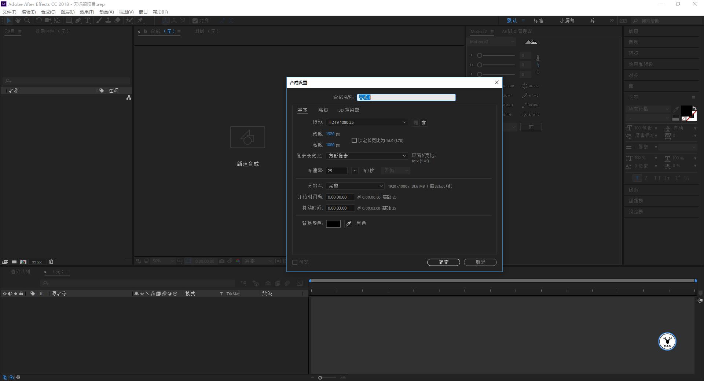This screenshot has height=381, width=704.
Task: Click the eyedropper next to background color
Action: [x=348, y=224]
